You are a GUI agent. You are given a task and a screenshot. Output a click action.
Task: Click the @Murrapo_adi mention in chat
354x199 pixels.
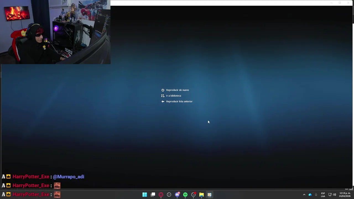click(x=68, y=177)
